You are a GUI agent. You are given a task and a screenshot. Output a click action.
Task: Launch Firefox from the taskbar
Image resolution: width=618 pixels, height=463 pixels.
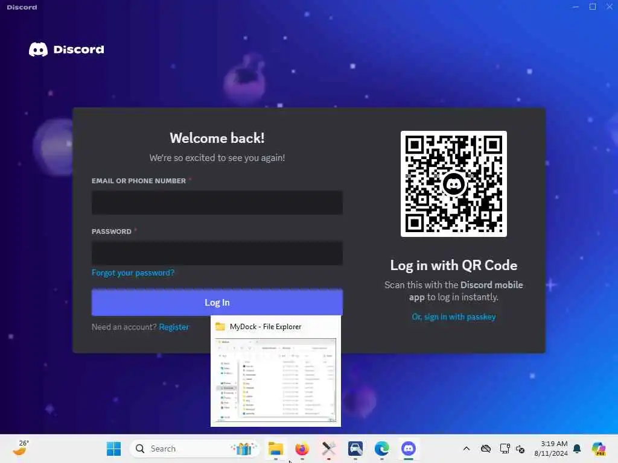coord(302,449)
